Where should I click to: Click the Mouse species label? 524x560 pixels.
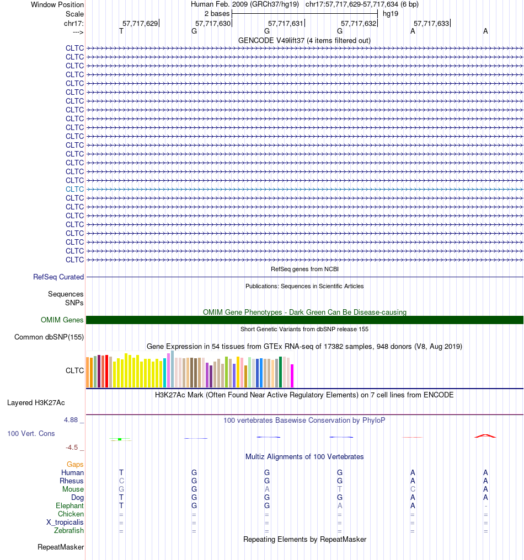pyautogui.click(x=73, y=489)
